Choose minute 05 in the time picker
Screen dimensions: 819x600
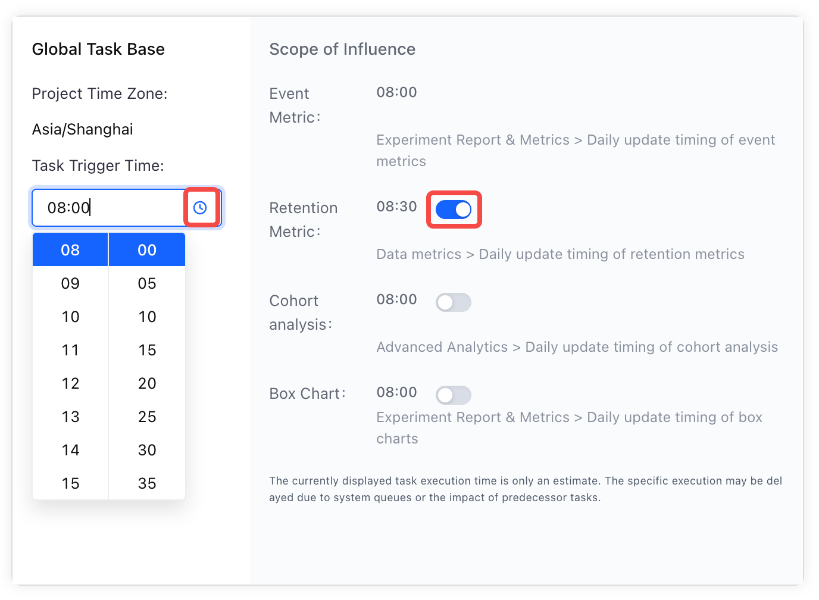click(147, 283)
